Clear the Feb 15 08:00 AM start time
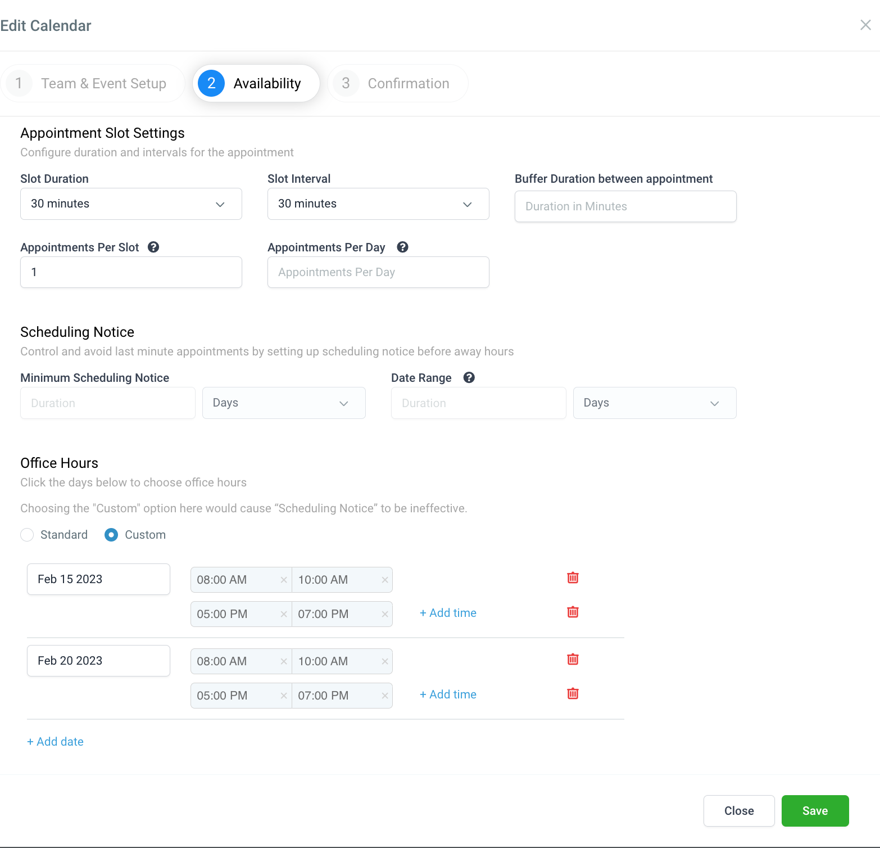This screenshot has height=848, width=880. (x=284, y=580)
